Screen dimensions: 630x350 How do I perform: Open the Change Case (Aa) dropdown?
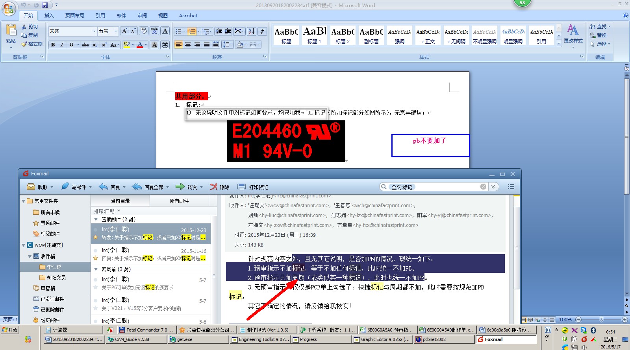coord(114,45)
